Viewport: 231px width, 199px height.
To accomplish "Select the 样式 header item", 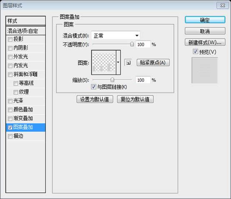I will click(25, 21).
